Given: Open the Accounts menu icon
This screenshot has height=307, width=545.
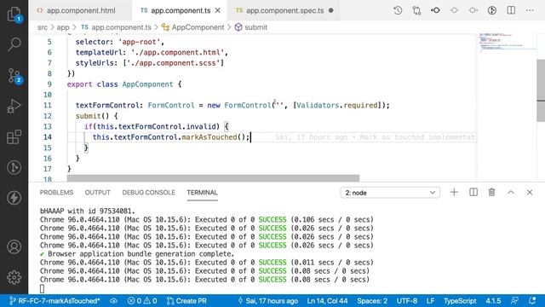Looking at the screenshot, I should [x=14, y=246].
